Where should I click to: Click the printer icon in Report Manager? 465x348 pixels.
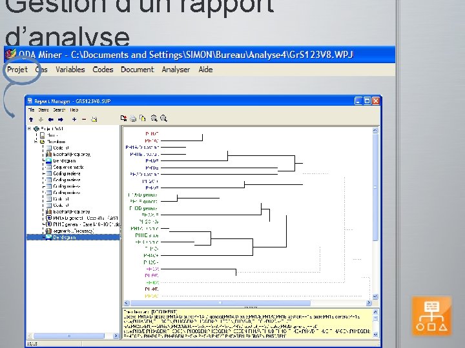pos(133,119)
